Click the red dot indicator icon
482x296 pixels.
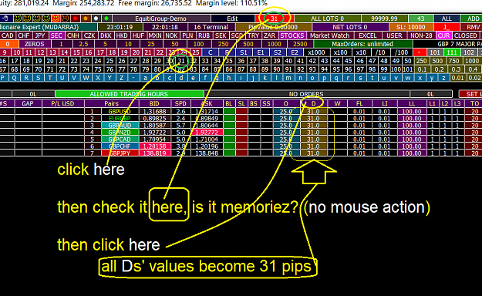pos(76,18)
